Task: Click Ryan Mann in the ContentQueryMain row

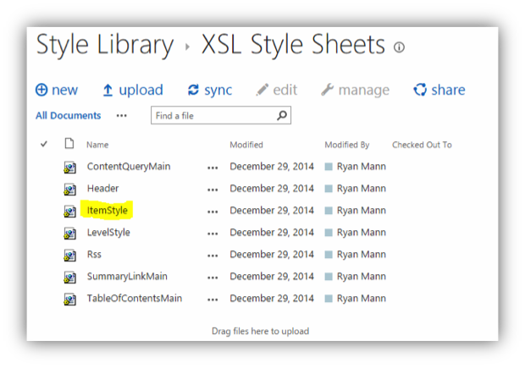Action: click(362, 167)
